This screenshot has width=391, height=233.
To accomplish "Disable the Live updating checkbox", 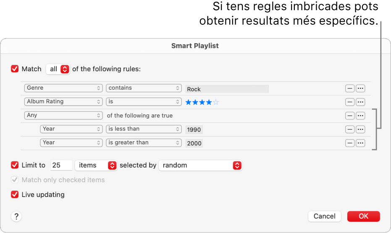I will 15,194.
